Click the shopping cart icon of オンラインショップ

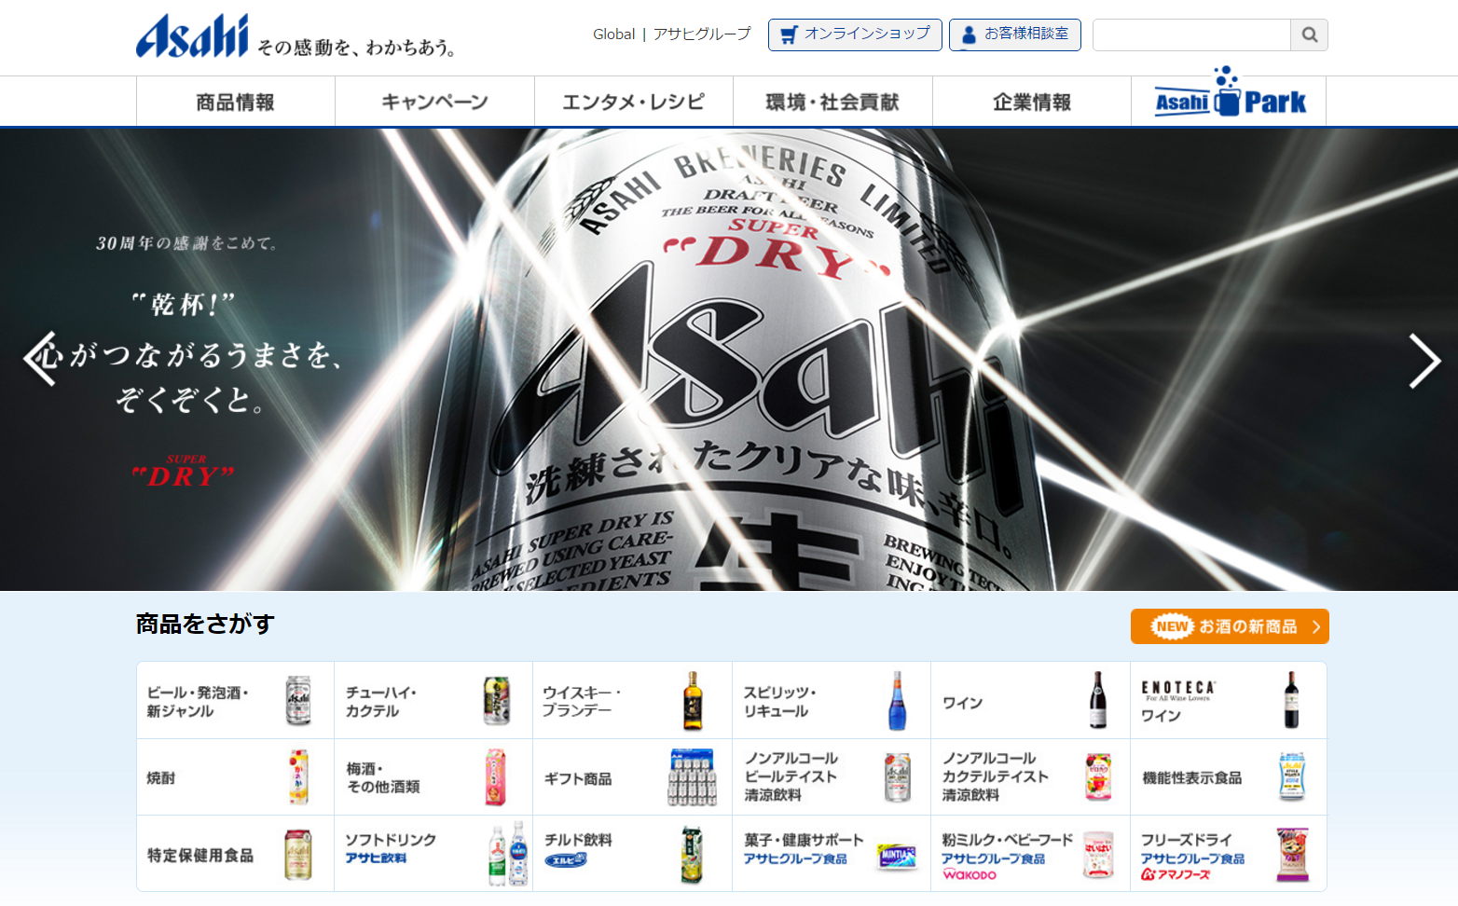pos(789,34)
